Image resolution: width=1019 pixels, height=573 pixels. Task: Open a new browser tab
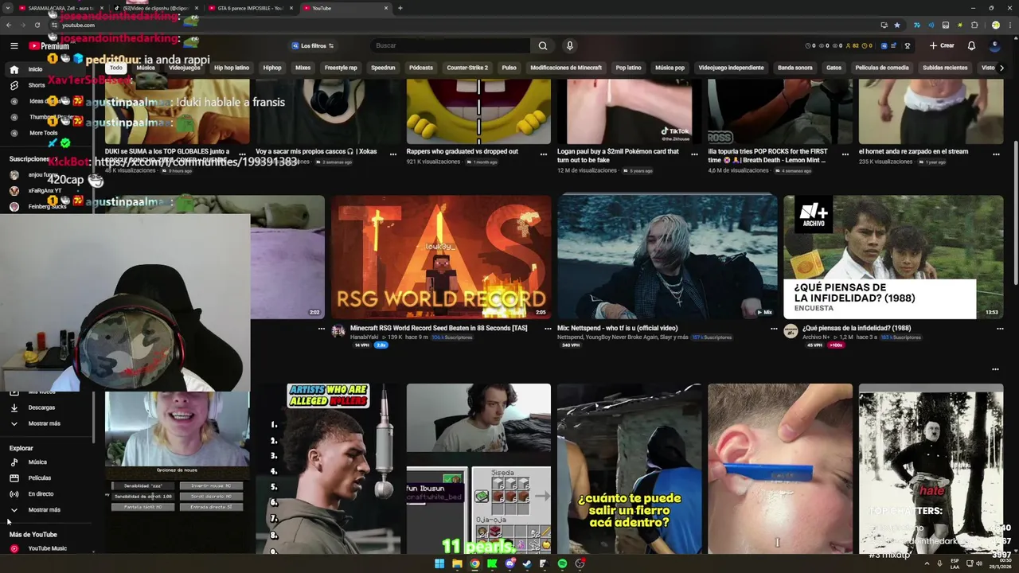[400, 8]
